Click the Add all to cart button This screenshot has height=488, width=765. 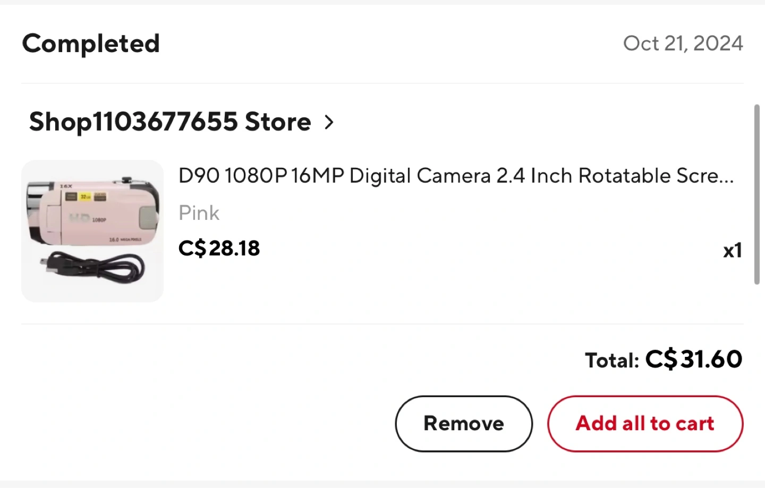click(x=645, y=424)
